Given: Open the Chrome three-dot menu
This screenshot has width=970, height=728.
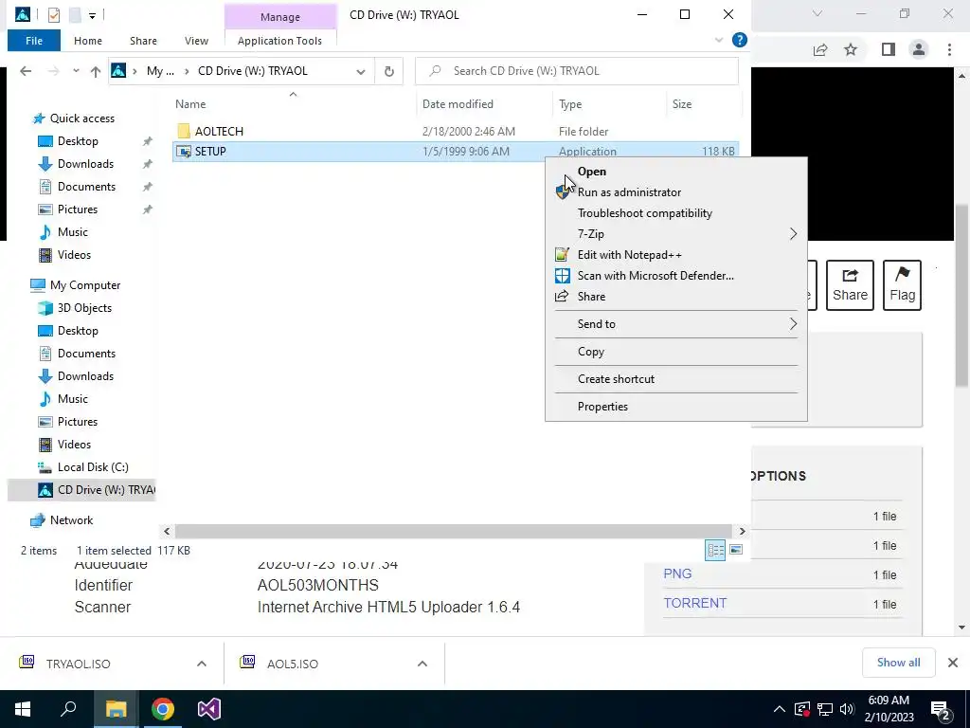Looking at the screenshot, I should click(949, 49).
